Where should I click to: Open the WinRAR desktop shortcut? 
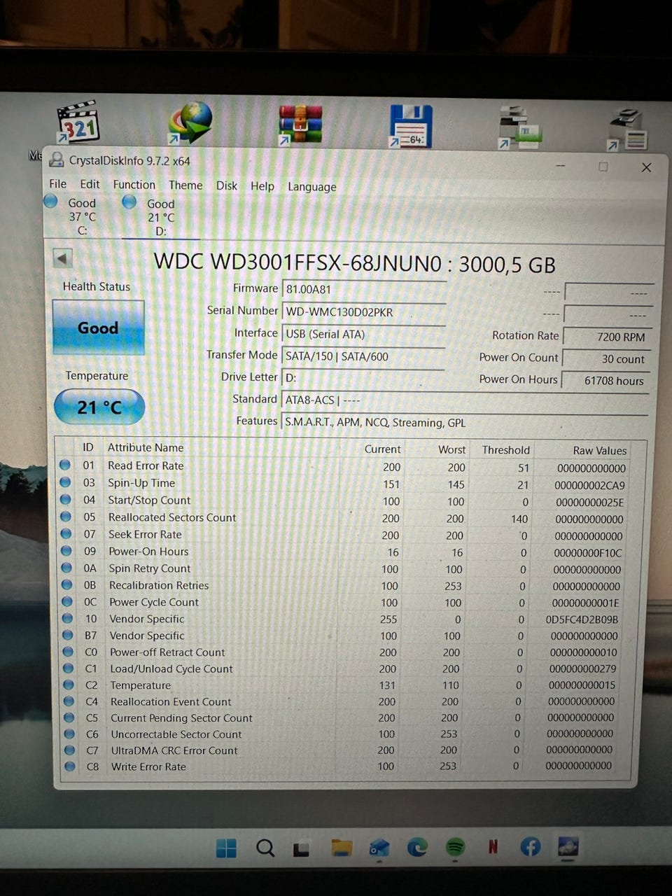(x=300, y=125)
